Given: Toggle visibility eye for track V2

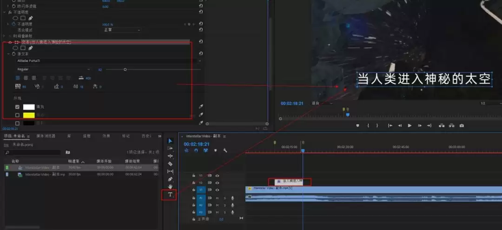Looking at the screenshot, I should [217, 183].
